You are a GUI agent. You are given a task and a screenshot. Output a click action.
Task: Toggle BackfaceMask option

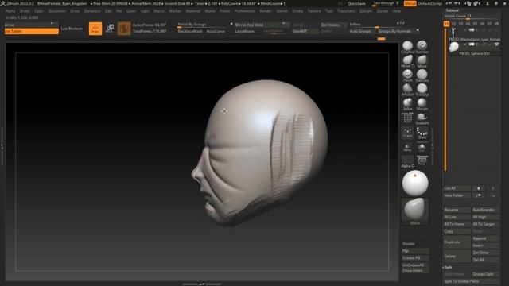(x=190, y=31)
